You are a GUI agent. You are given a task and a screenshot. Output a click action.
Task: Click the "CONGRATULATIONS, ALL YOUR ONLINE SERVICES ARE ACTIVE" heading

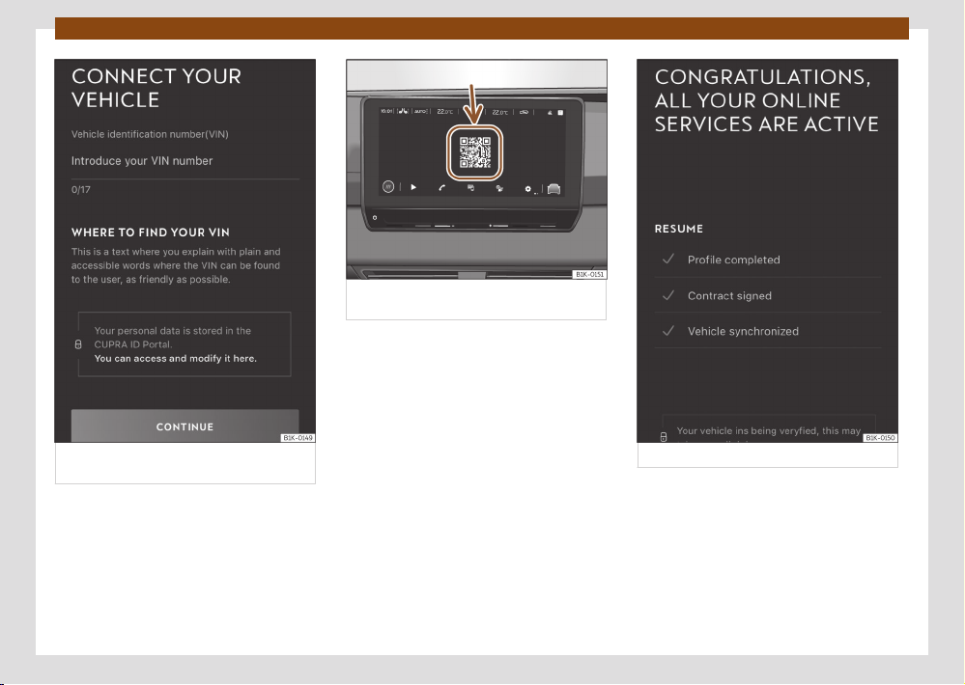click(766, 100)
